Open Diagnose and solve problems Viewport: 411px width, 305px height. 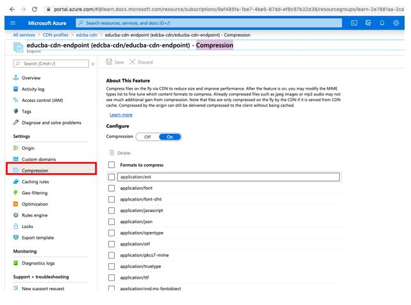52,122
